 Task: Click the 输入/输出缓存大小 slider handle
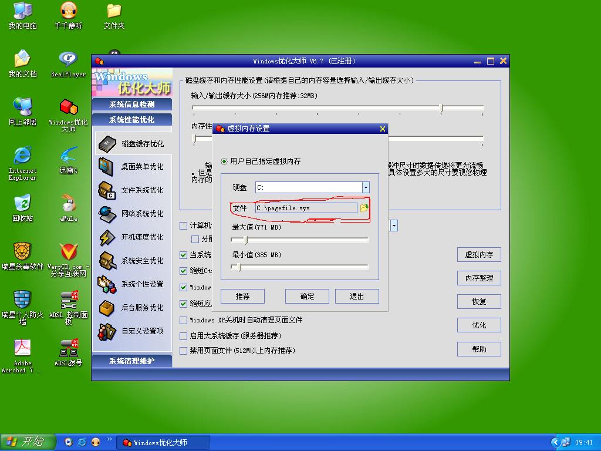(441, 108)
